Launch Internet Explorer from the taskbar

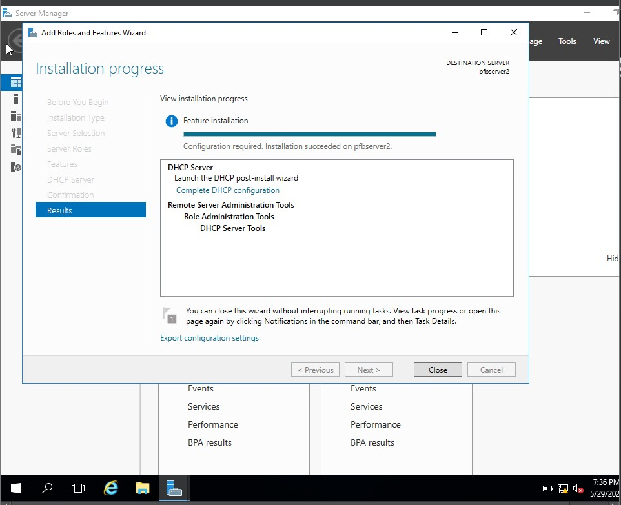point(110,488)
